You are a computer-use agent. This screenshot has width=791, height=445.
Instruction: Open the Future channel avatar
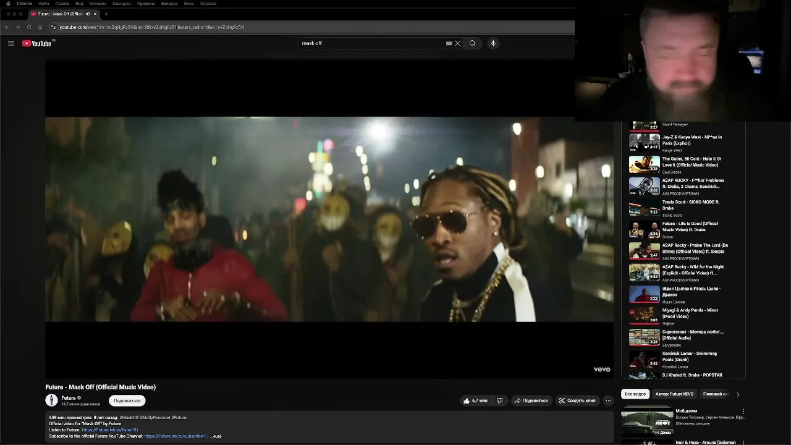pyautogui.click(x=52, y=400)
